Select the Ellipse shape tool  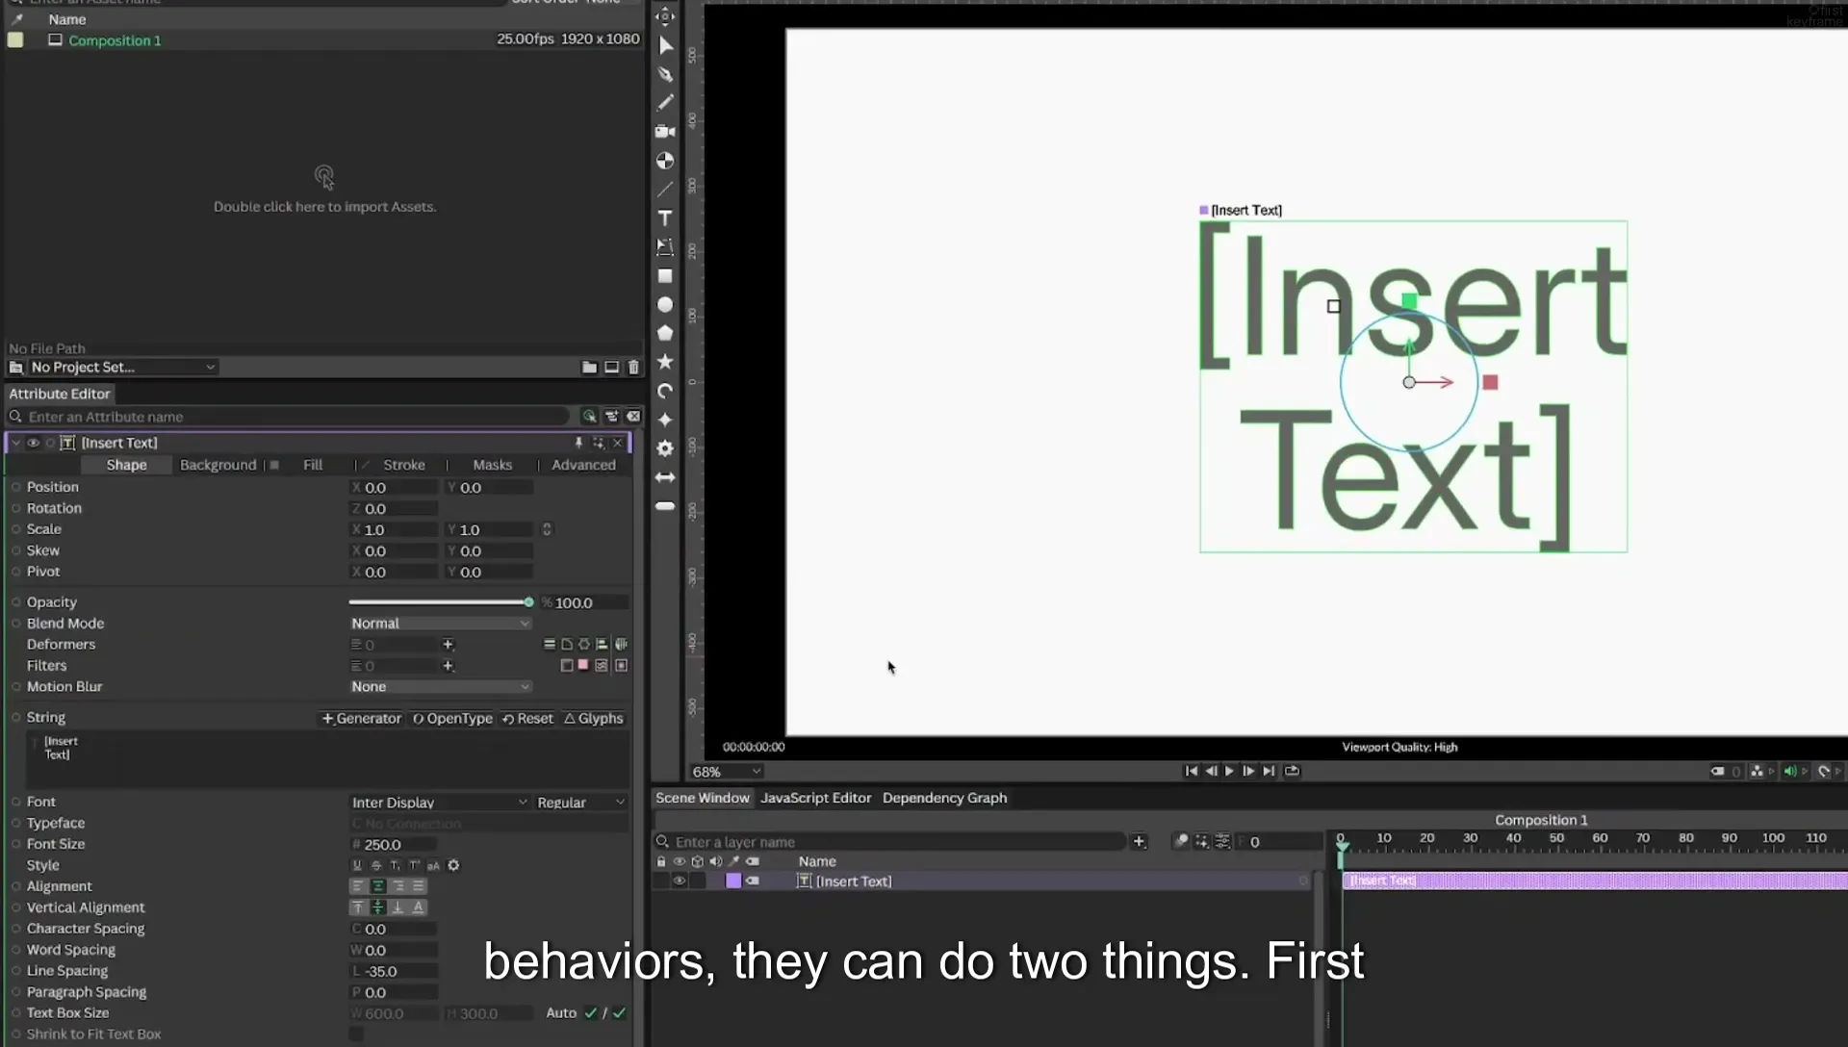(x=665, y=305)
